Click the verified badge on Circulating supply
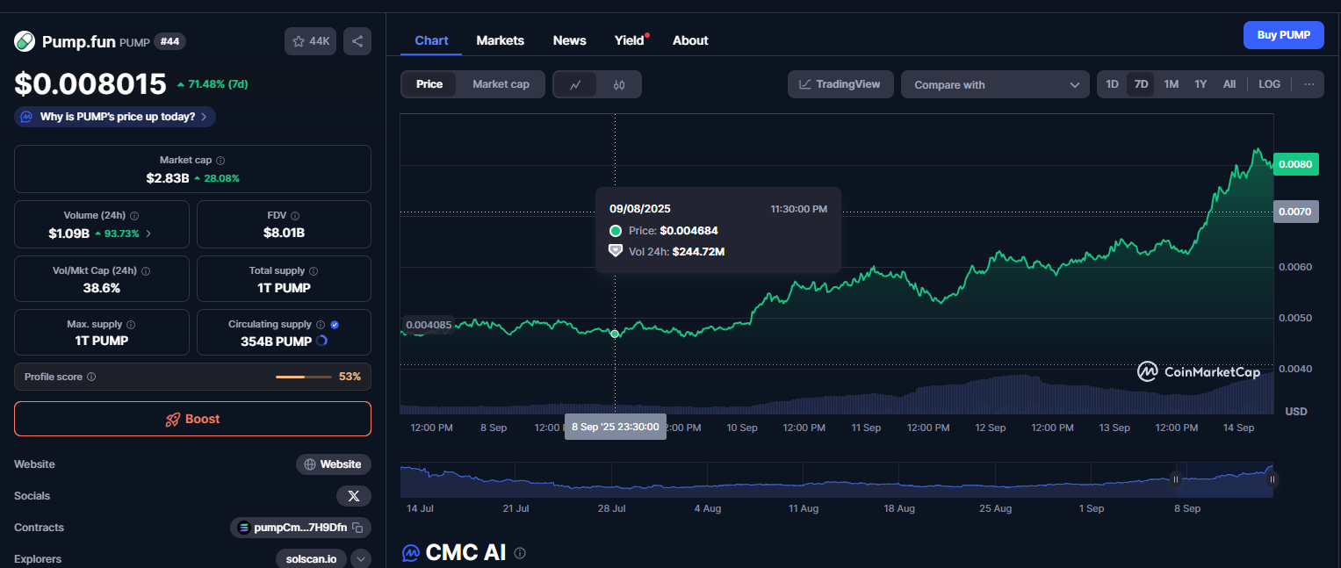This screenshot has width=1341, height=568. point(335,325)
